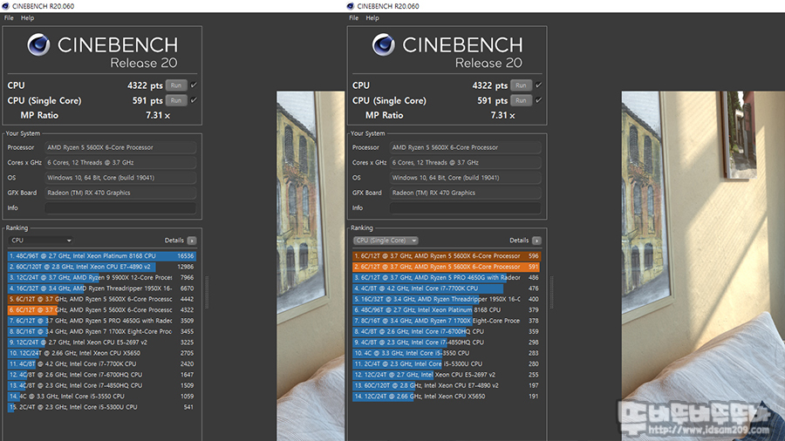The image size is (785, 441).
Task: Click Cinebench title bar icon of left window
Action: click(5, 6)
